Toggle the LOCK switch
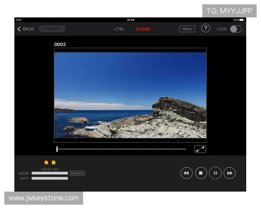This screenshot has width=261, height=209. [x=236, y=29]
